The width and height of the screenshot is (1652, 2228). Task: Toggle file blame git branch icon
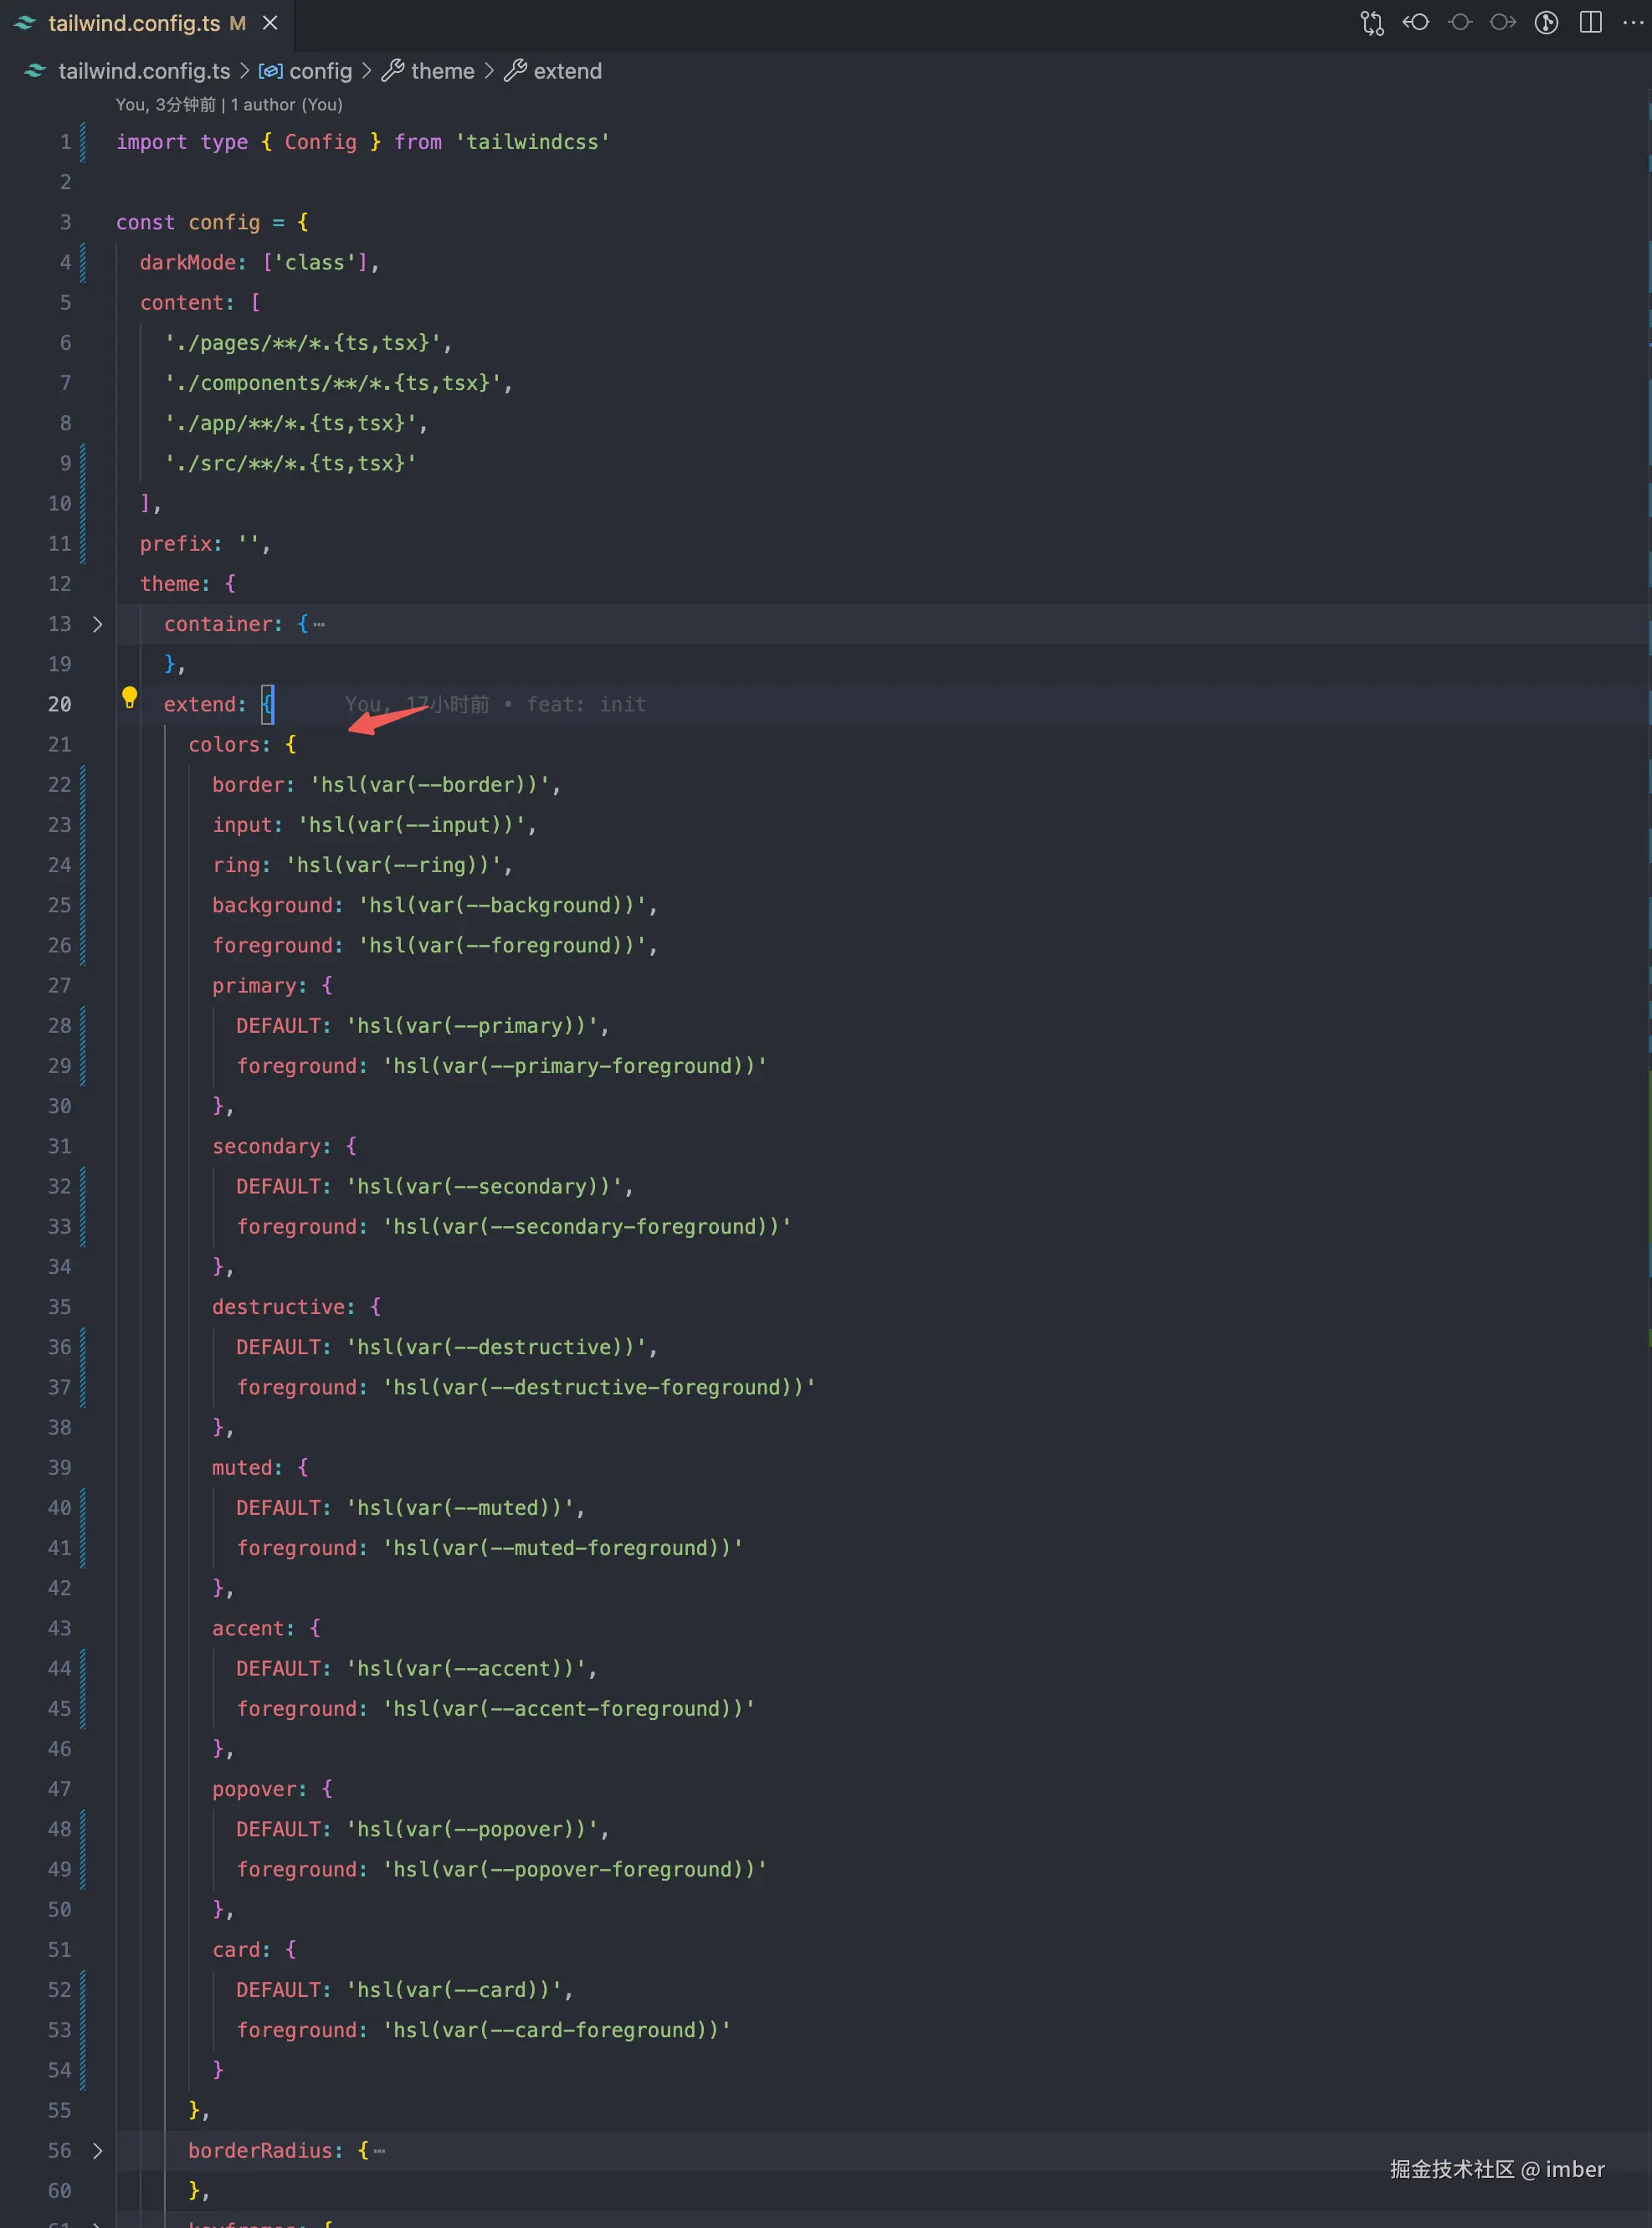click(x=1546, y=23)
